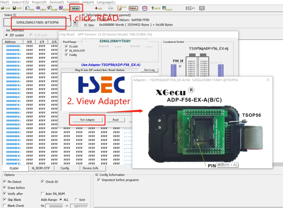Viewport: 283px width, 208px height.
Task: Click the SAVE toolbar icon
Action: [x=17, y=8]
